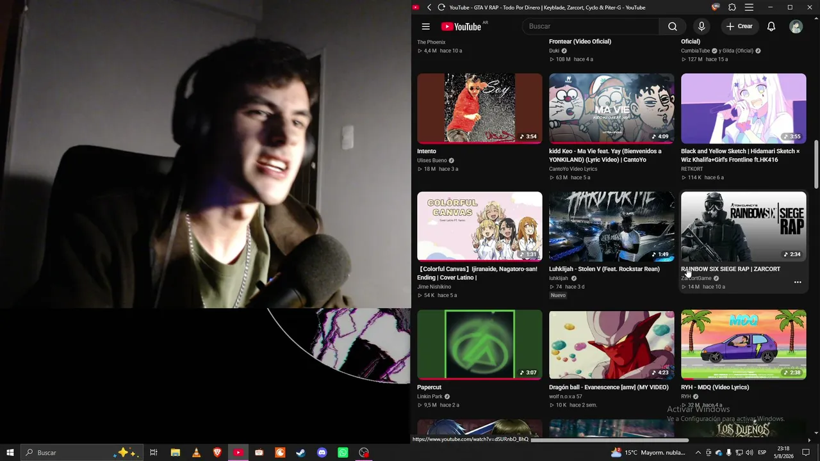Reload the page with the refresh icon
The image size is (820, 461).
click(x=441, y=8)
